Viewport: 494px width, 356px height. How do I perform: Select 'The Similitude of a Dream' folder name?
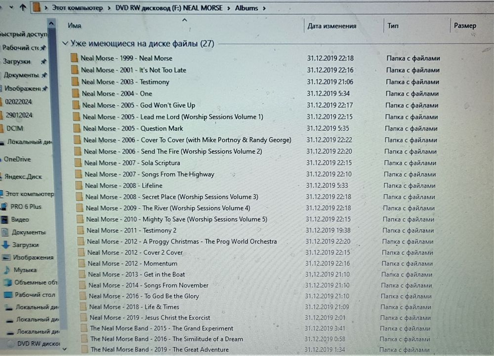pyautogui.click(x=166, y=339)
